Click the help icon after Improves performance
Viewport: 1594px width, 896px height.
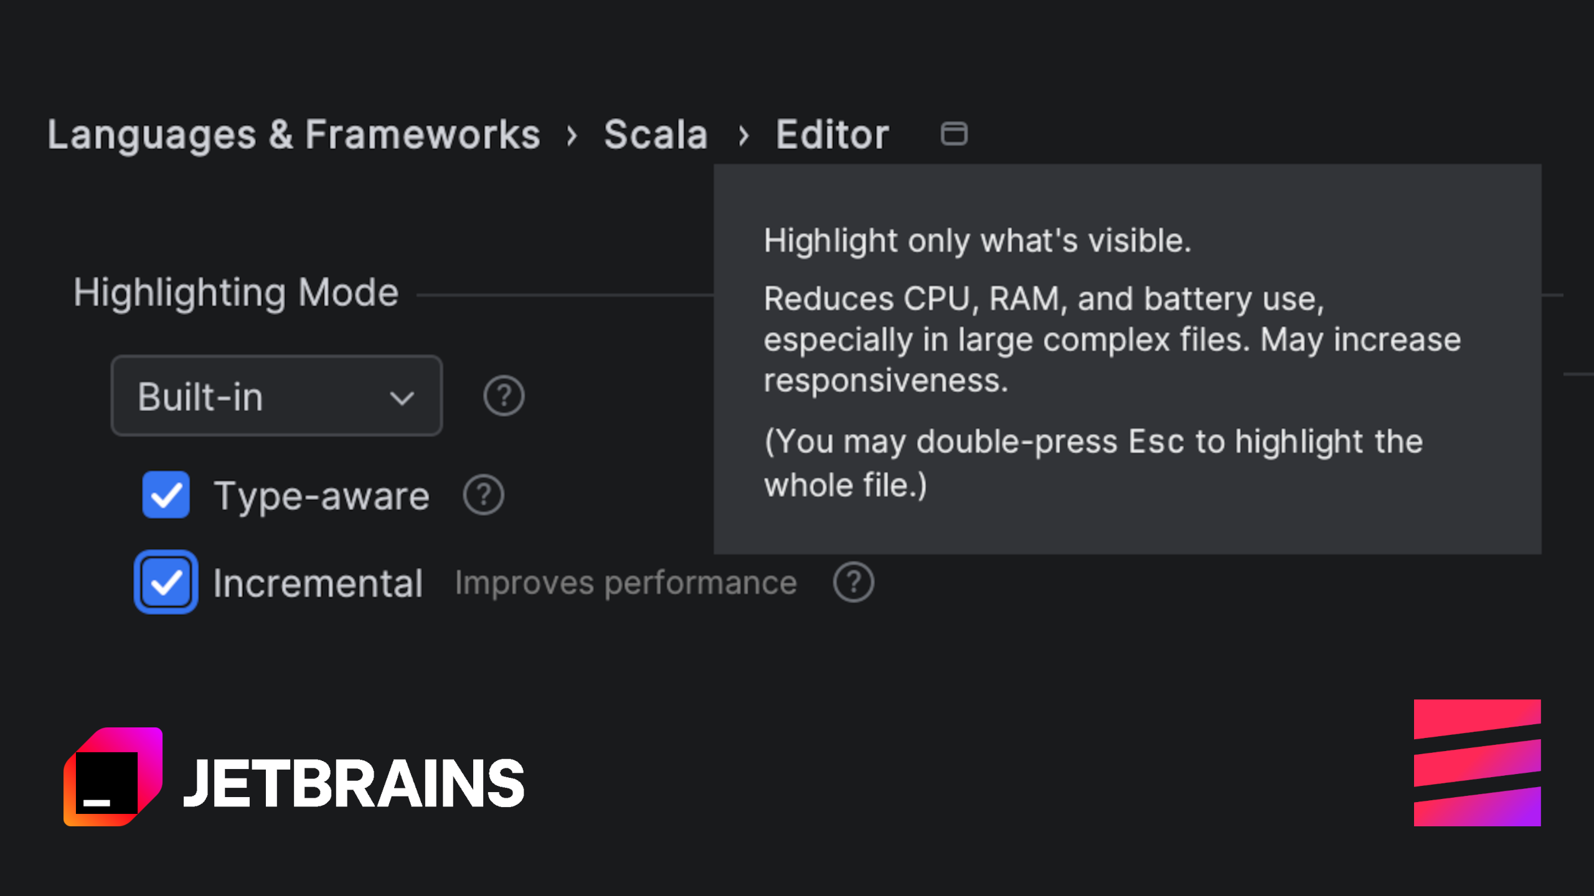854,582
